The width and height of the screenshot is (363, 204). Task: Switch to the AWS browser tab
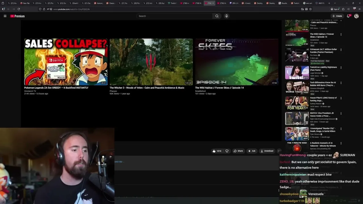[320, 3]
